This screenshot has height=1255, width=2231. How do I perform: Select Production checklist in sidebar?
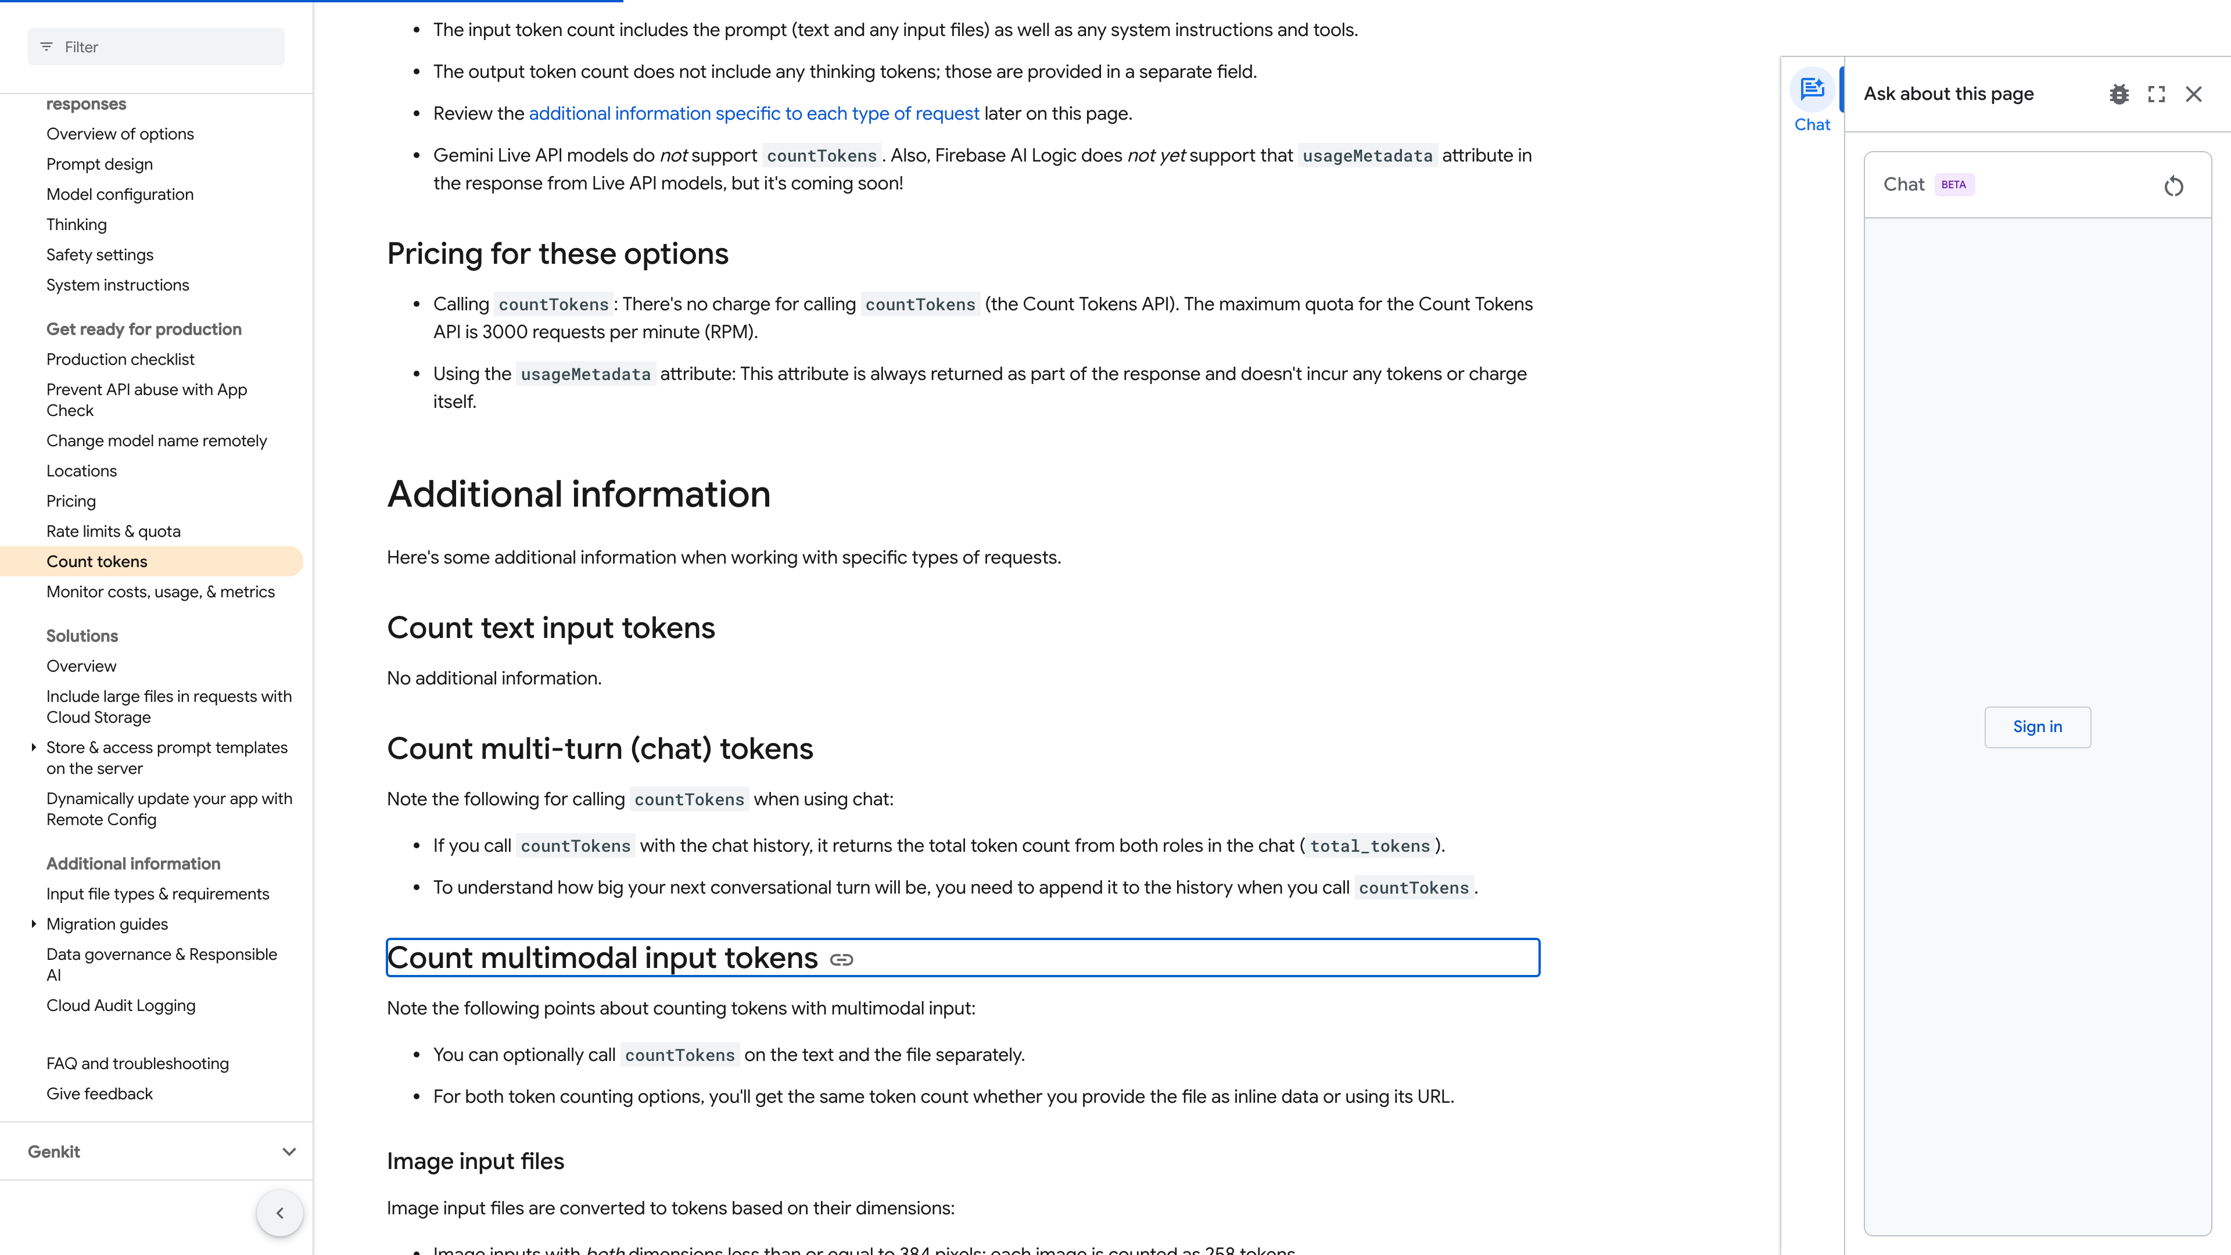(120, 358)
